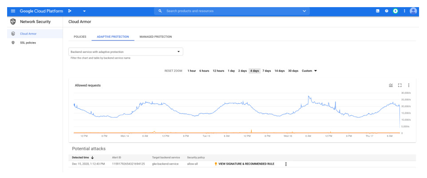The width and height of the screenshot is (427, 178).
Task: Click the lightbulb icon beside View Signature
Action: pyautogui.click(x=216, y=164)
